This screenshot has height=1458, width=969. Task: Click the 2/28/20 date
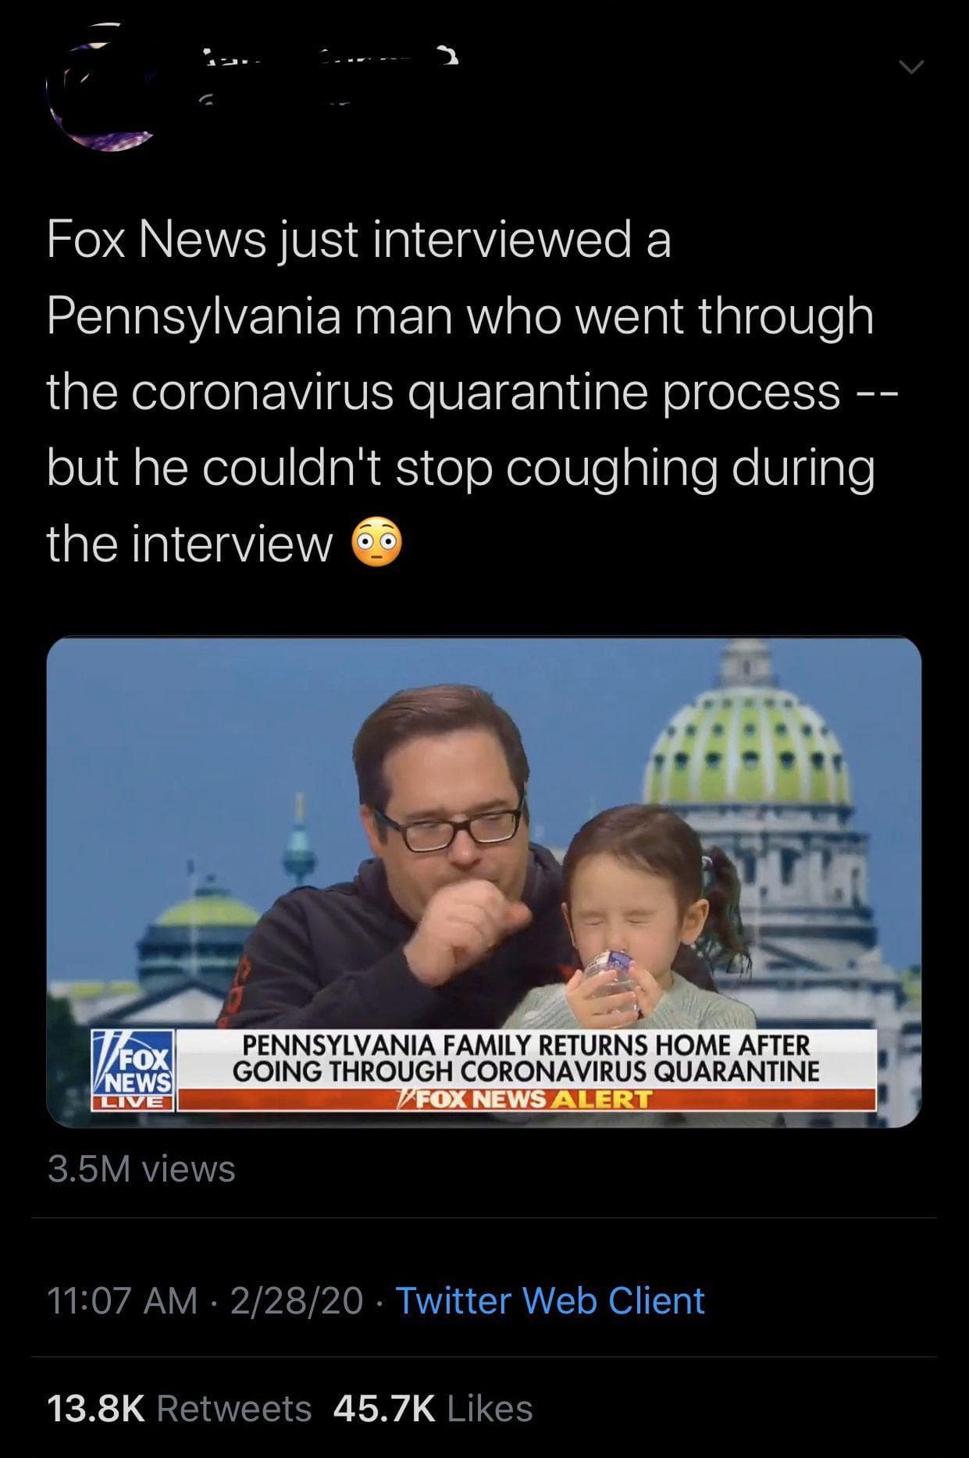click(297, 1300)
